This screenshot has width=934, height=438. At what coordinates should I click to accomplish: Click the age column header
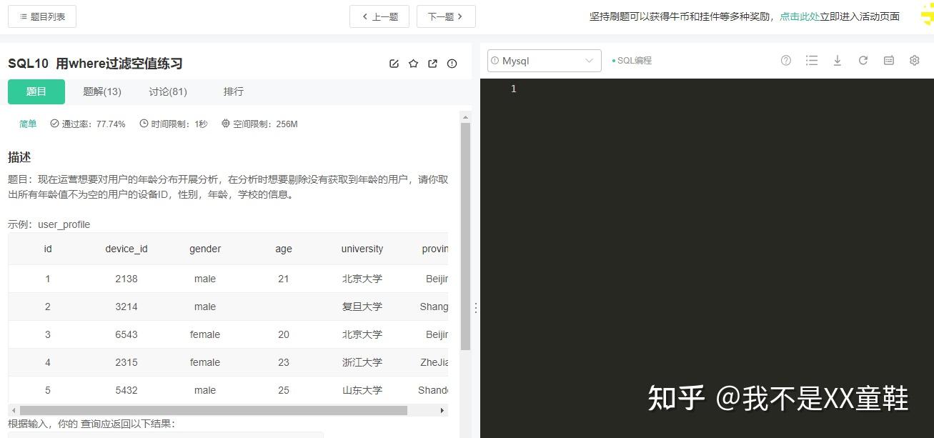click(x=284, y=249)
